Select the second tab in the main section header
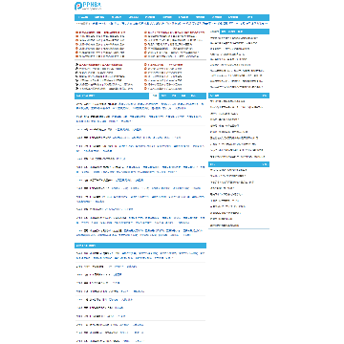 tap(163, 96)
